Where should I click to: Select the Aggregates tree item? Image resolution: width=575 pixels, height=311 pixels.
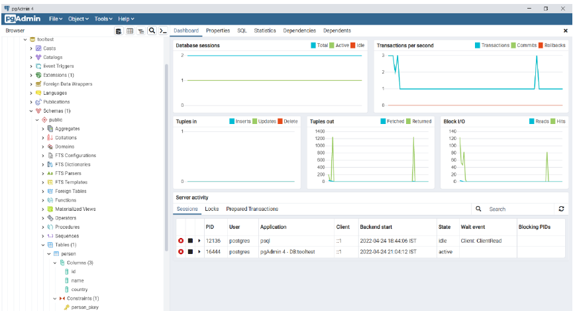click(x=67, y=129)
